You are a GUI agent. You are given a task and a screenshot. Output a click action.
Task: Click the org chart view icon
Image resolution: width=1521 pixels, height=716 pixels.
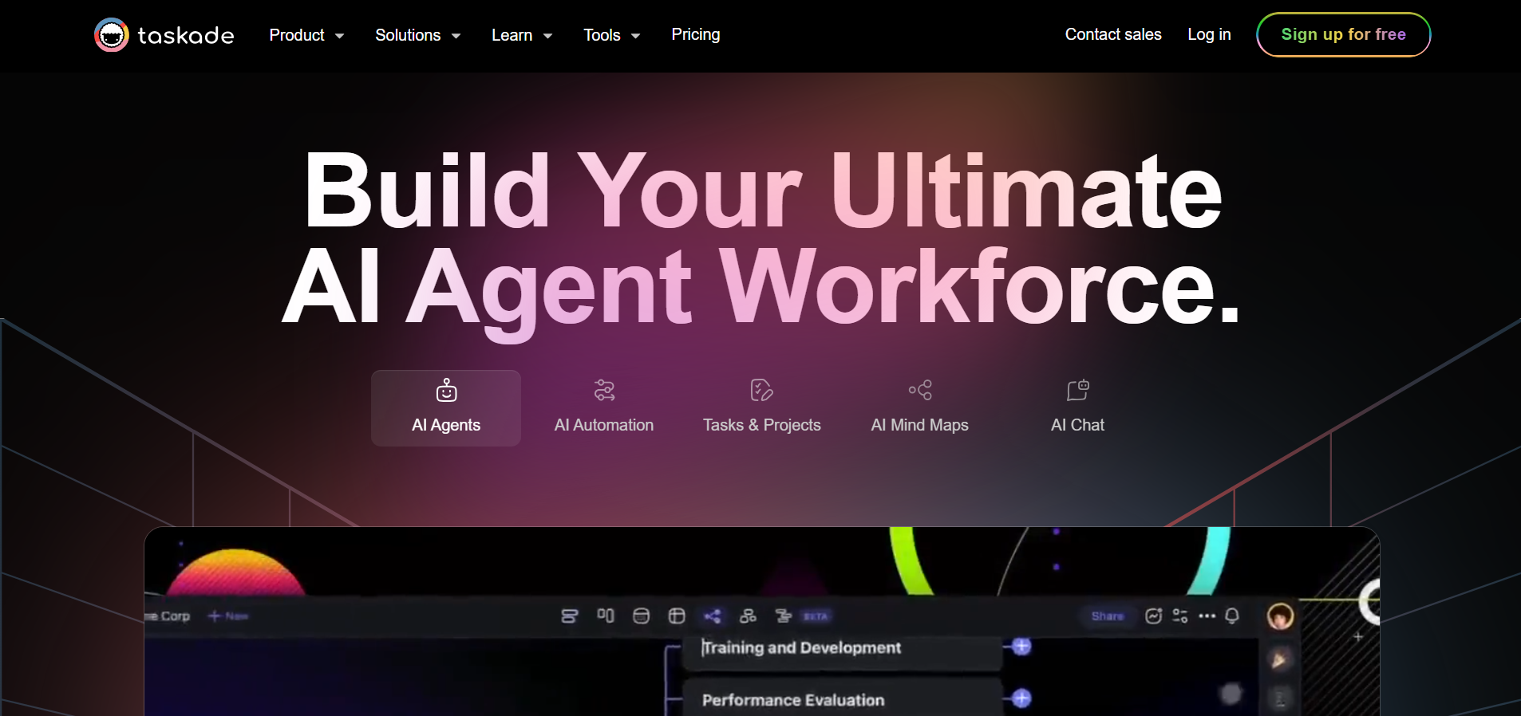(x=748, y=616)
